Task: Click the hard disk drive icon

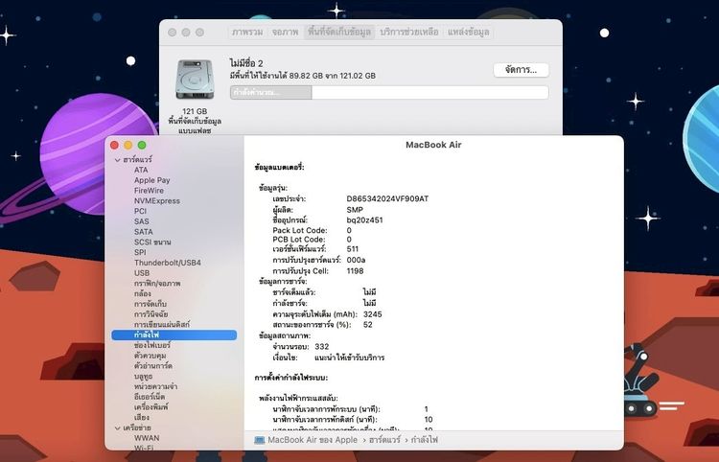Action: (195, 80)
